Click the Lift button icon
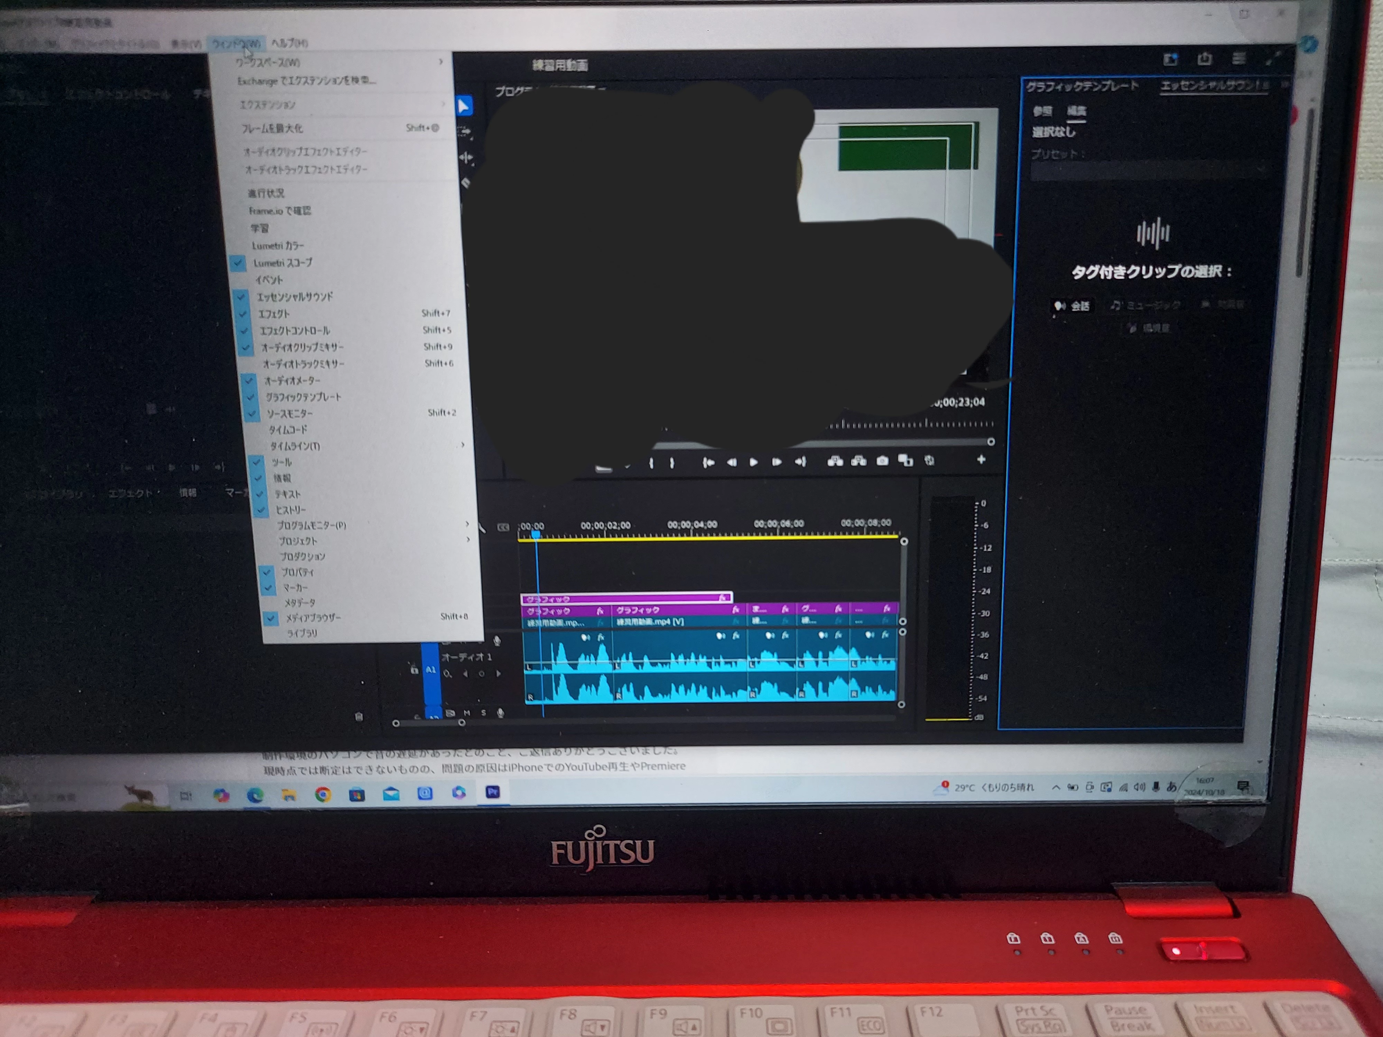This screenshot has height=1037, width=1383. [835, 461]
